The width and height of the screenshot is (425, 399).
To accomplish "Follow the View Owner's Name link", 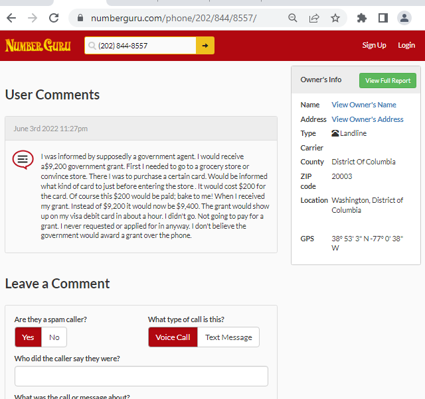I will pyautogui.click(x=364, y=105).
